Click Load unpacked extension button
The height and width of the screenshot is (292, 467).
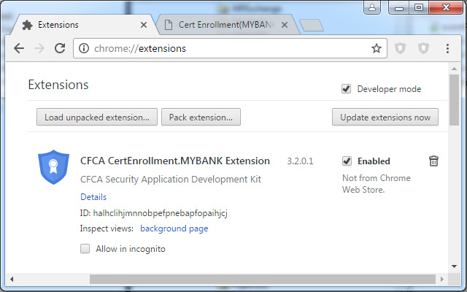pos(97,117)
